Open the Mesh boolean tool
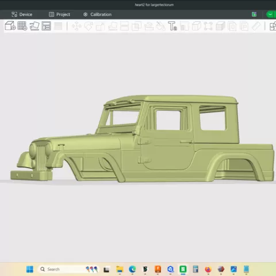The height and width of the screenshot is (276, 276). coord(136,26)
